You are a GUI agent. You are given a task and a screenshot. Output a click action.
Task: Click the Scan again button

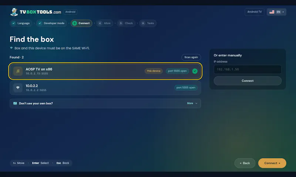point(191,57)
